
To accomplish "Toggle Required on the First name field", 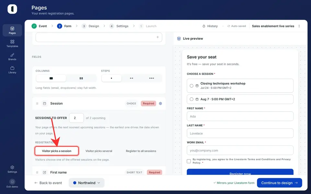I will pyautogui.click(x=155, y=172).
